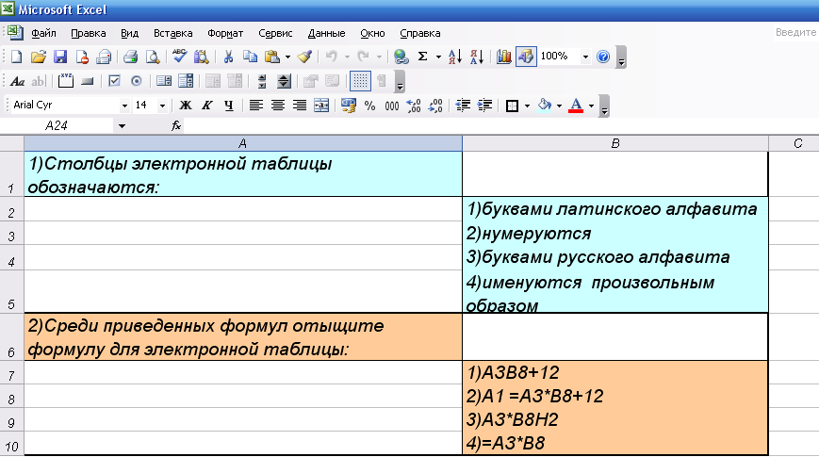This screenshot has height=457, width=819.
Task: Apply currency format with the coins icon
Action: [x=349, y=106]
